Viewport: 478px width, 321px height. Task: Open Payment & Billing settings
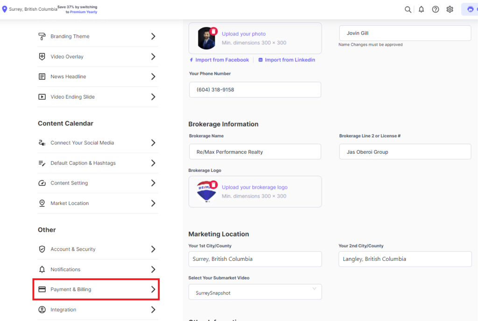point(96,289)
